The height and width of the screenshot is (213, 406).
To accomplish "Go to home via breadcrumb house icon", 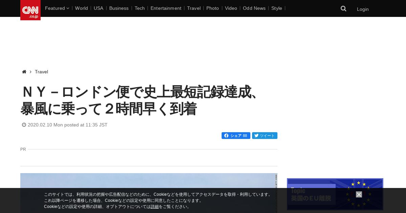I will 24,72.
